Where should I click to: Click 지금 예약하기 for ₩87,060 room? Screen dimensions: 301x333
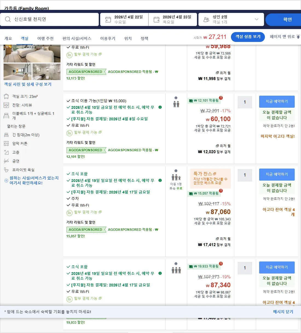click(277, 174)
